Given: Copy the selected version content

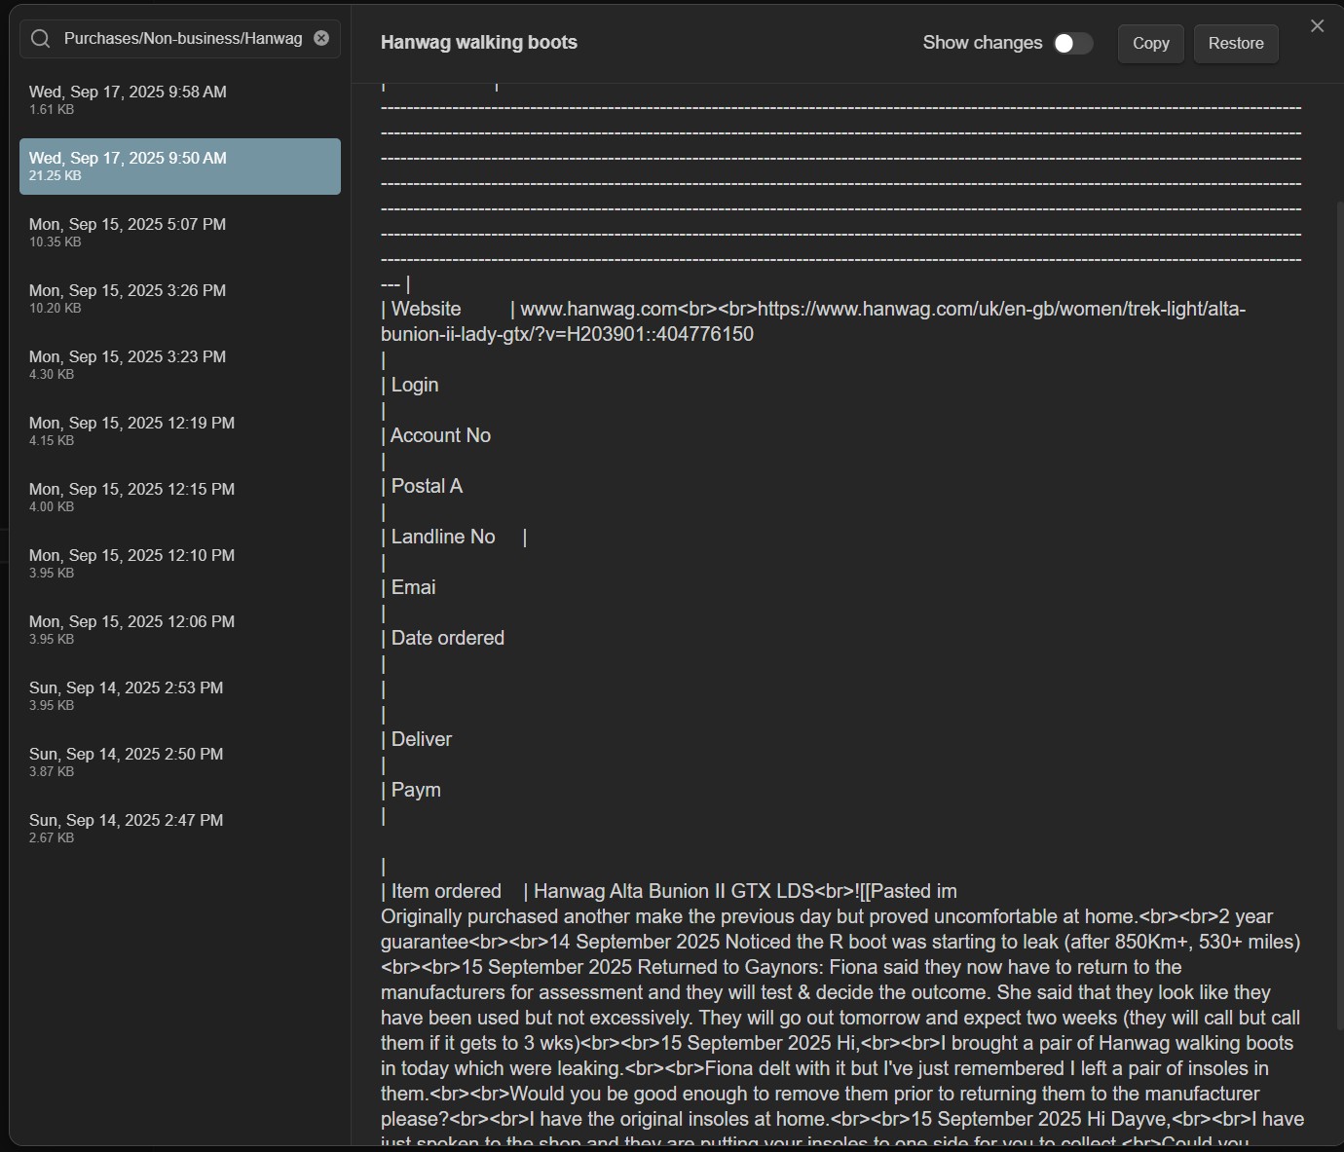Looking at the screenshot, I should coord(1150,44).
